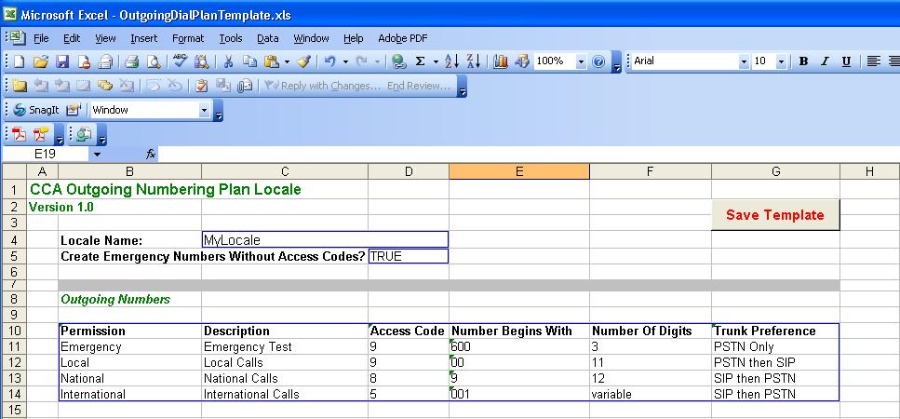This screenshot has width=900, height=419.
Task: Click the Locale Name field MyLocale
Action: pos(325,239)
